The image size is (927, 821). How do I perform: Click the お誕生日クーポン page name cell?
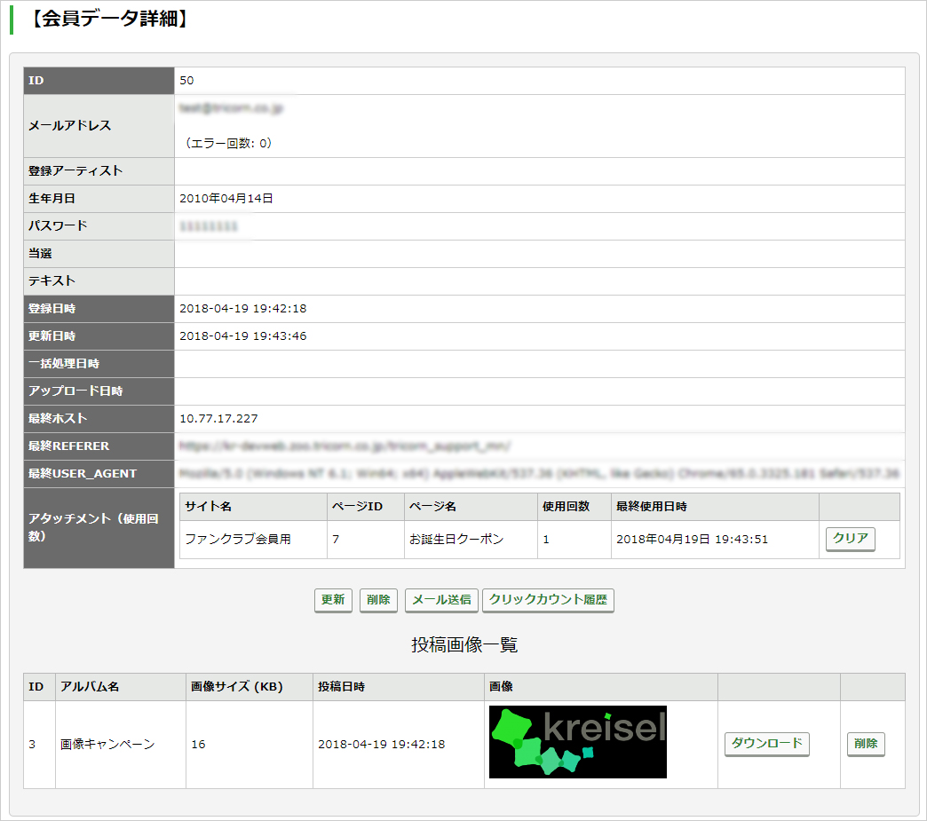click(471, 539)
